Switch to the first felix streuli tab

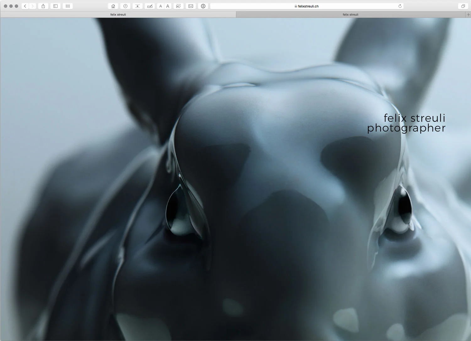pos(118,14)
